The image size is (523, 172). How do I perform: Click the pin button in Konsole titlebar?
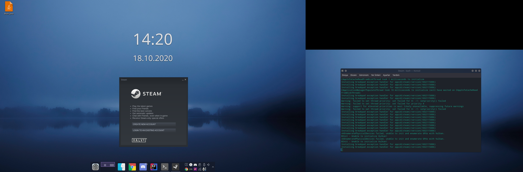tap(346, 71)
